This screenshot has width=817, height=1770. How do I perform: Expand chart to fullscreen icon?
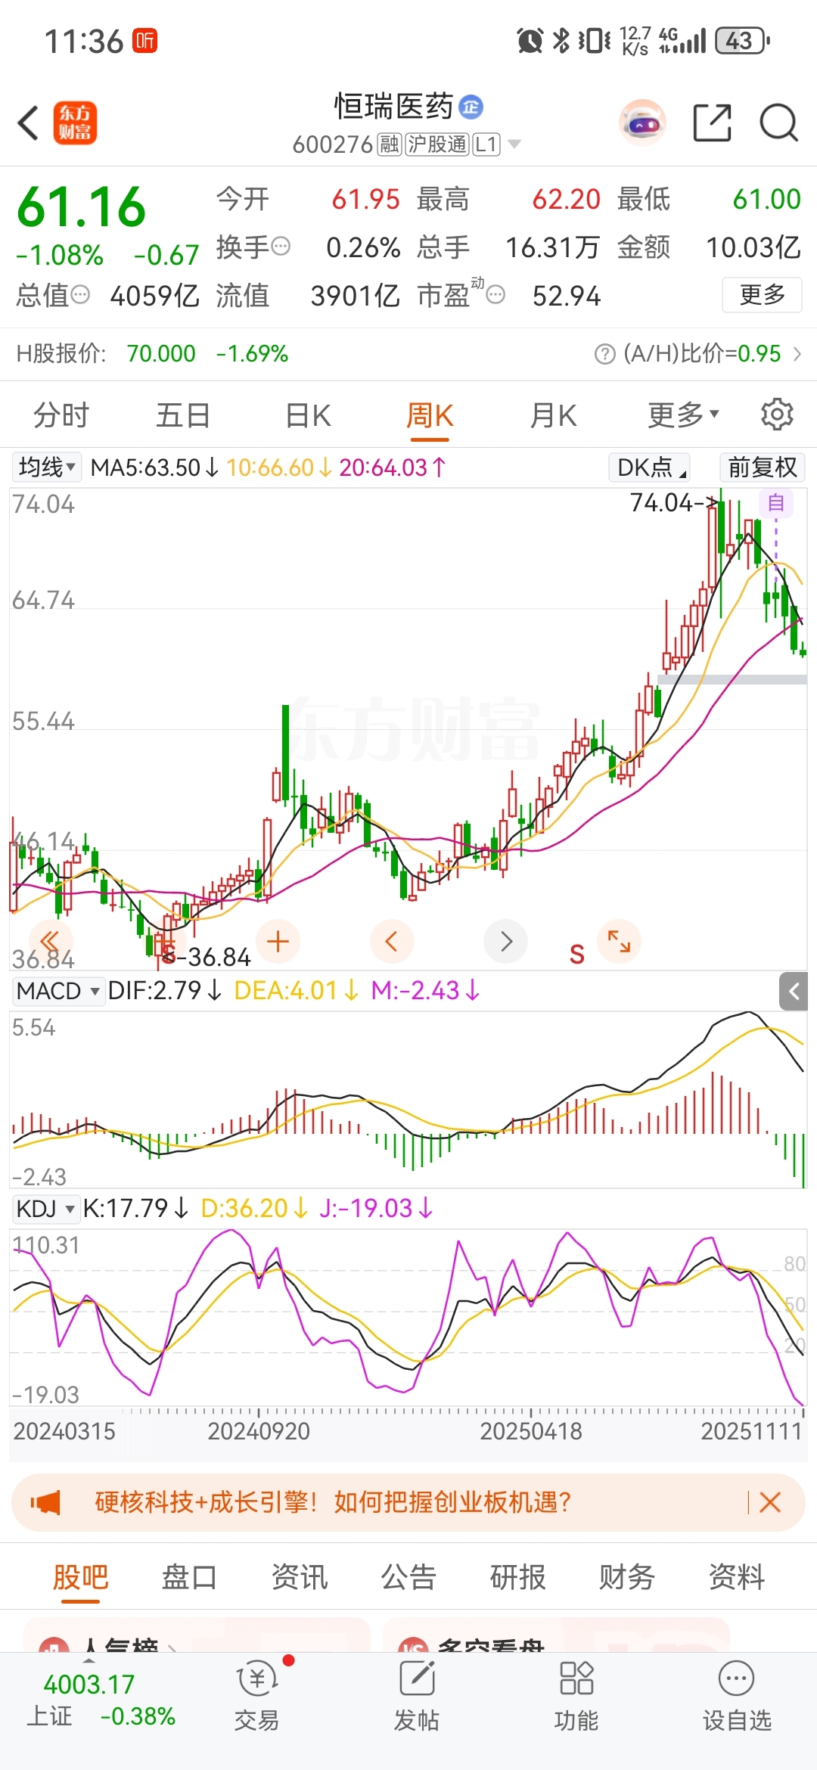[619, 942]
